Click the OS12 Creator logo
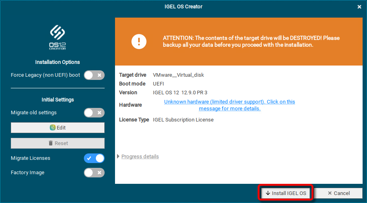367x203 pixels. 58,37
